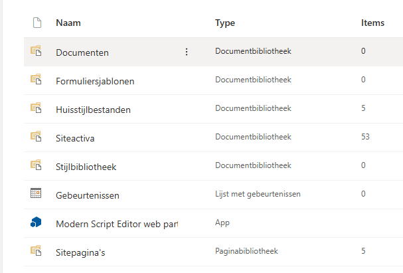
Task: Click the Formuliersjablonen library icon
Action: tap(36, 80)
